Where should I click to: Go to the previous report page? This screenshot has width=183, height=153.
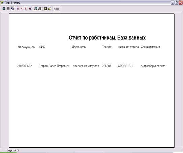tap(22, 9)
